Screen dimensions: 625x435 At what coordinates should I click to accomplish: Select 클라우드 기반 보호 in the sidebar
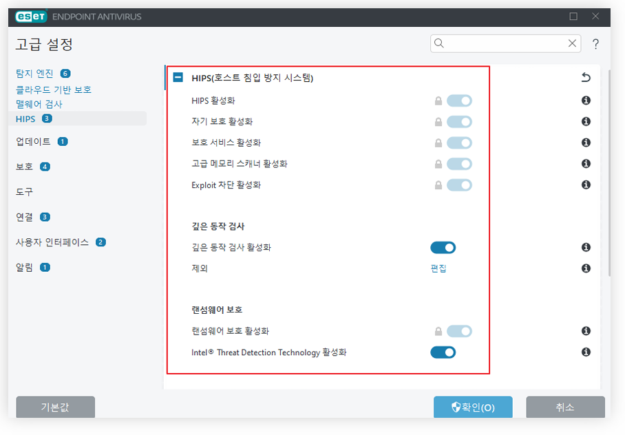click(54, 89)
